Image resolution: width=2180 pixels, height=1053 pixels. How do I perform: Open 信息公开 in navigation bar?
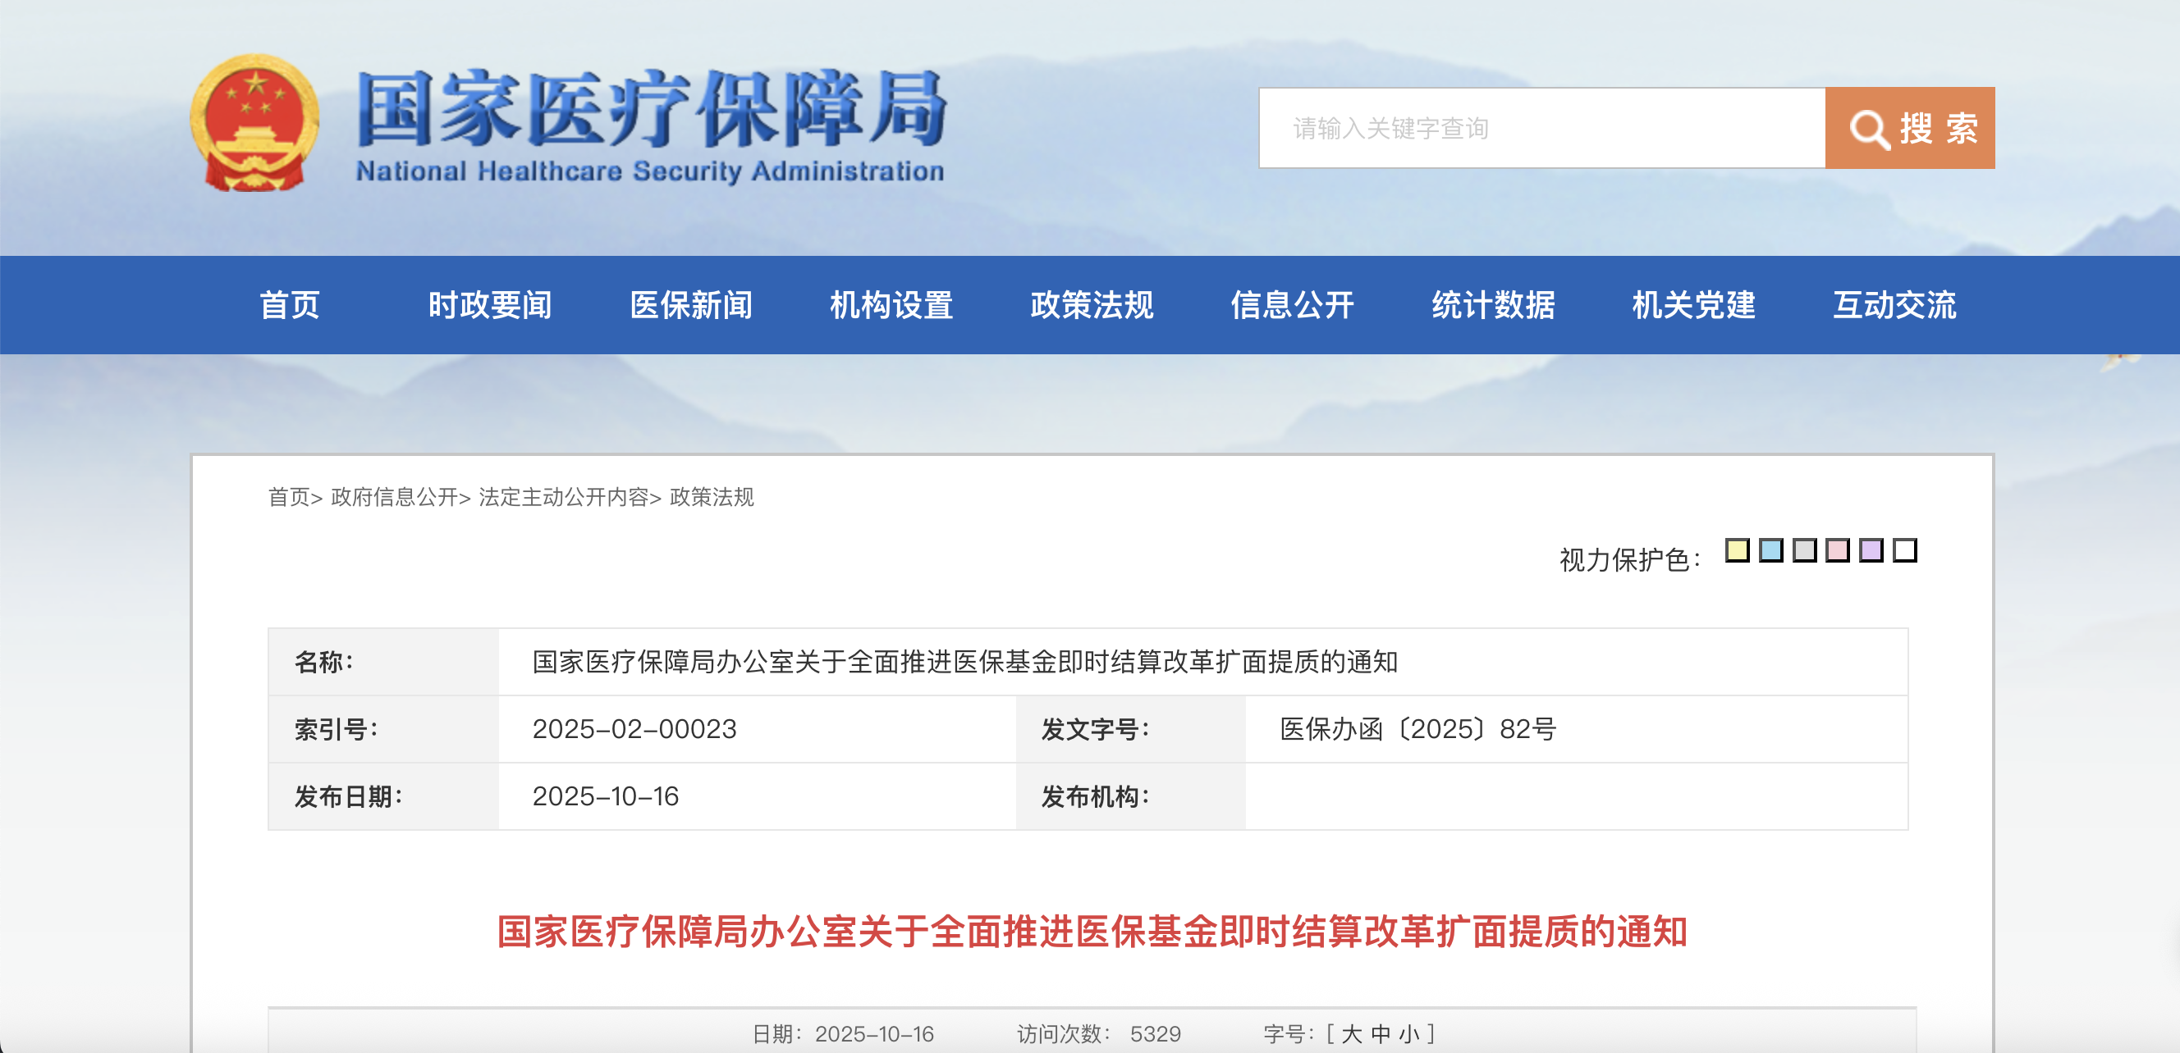pos(1292,305)
